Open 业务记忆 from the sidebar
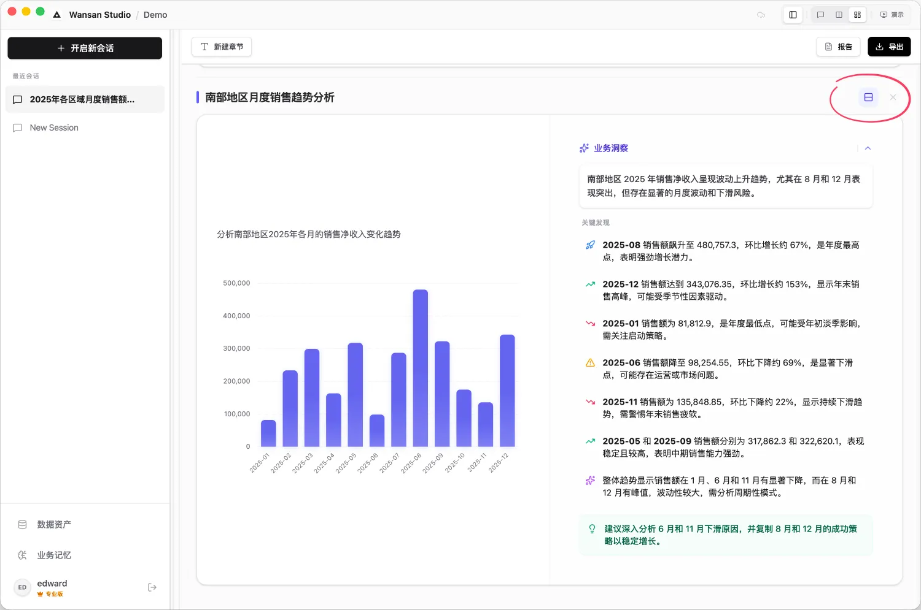The height and width of the screenshot is (610, 921). point(53,555)
